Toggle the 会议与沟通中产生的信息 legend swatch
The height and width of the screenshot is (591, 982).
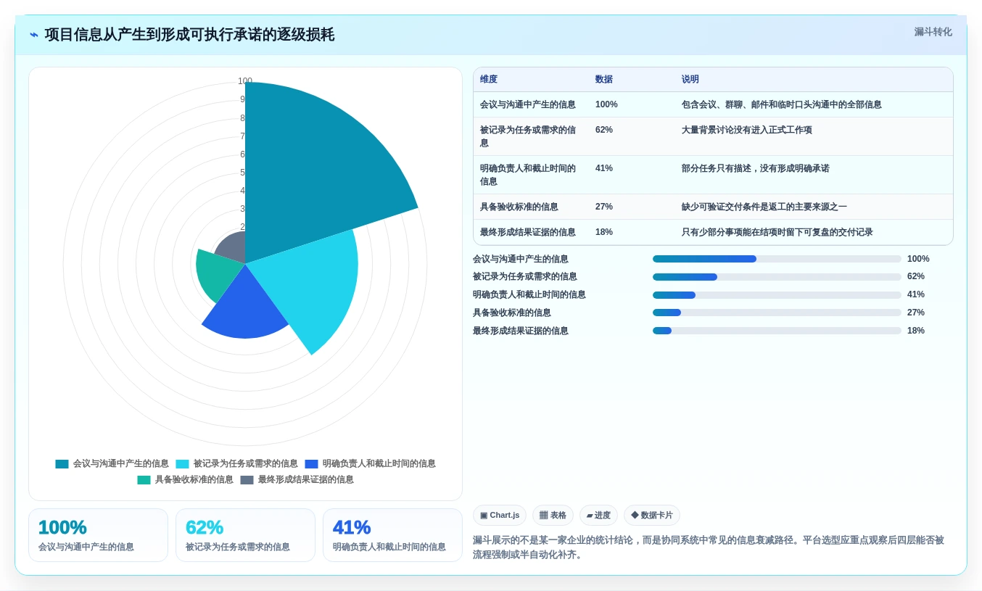pos(62,464)
